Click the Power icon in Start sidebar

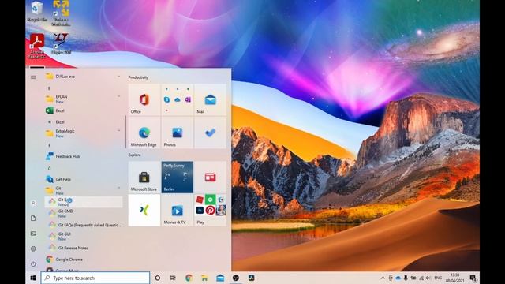(33, 264)
